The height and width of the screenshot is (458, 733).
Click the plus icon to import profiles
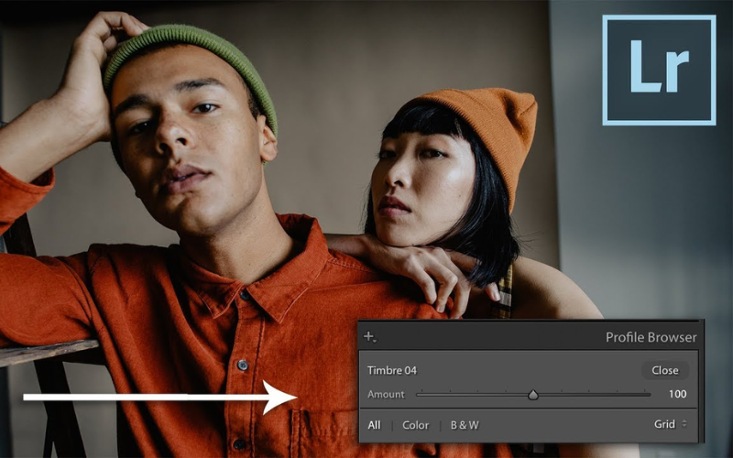click(368, 336)
